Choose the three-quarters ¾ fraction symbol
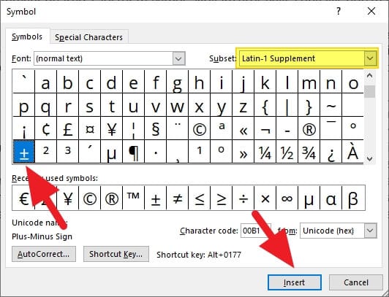The height and width of the screenshot is (297, 389). [x=309, y=152]
